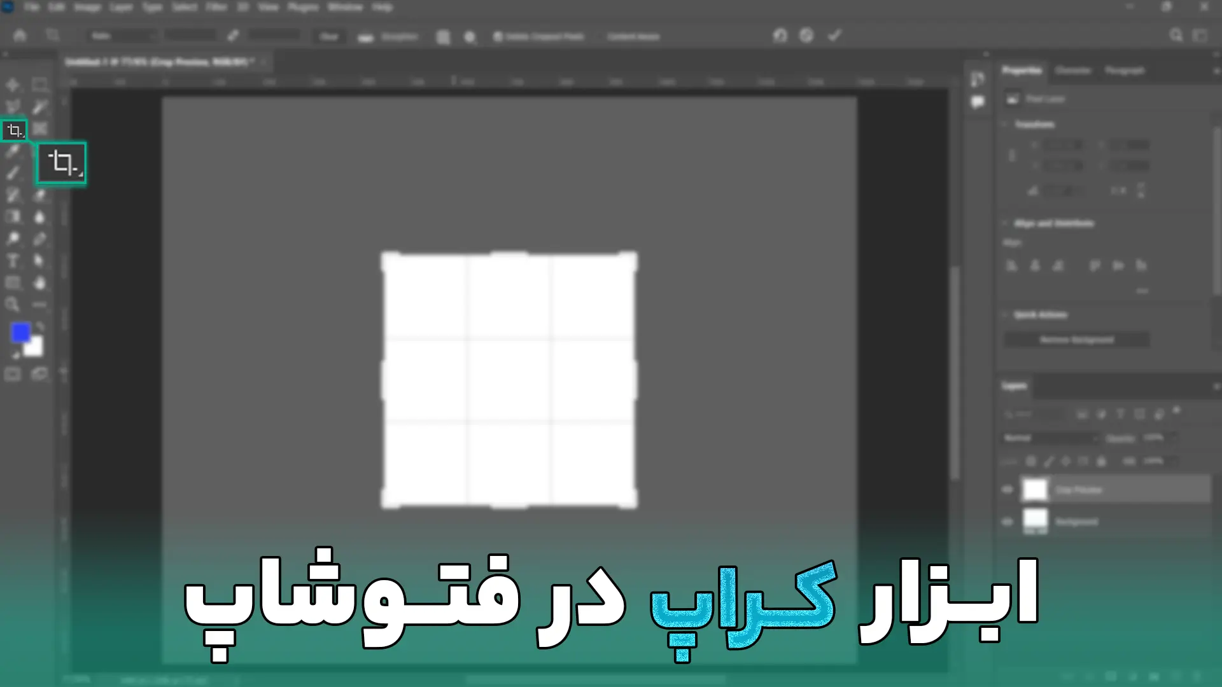Toggle lock all for the layer
The width and height of the screenshot is (1222, 687).
[1101, 461]
